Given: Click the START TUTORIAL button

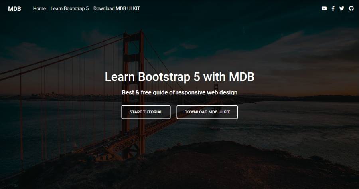Looking at the screenshot, I should 146,112.
